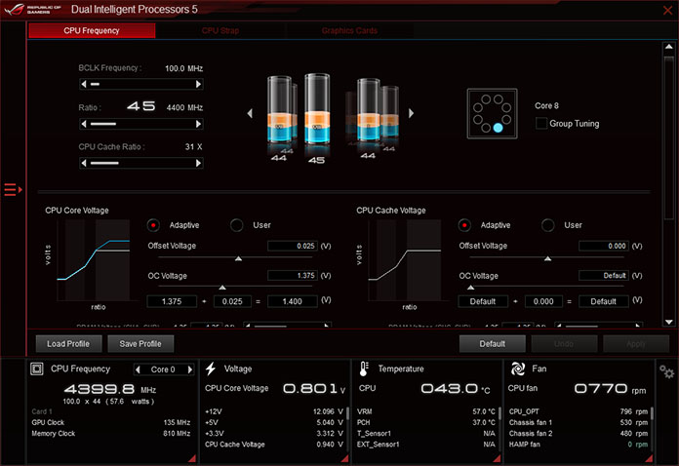Screen dimensions: 679x466
Task: Click the GPU Clock 135 MHz row
Action: pos(111,422)
